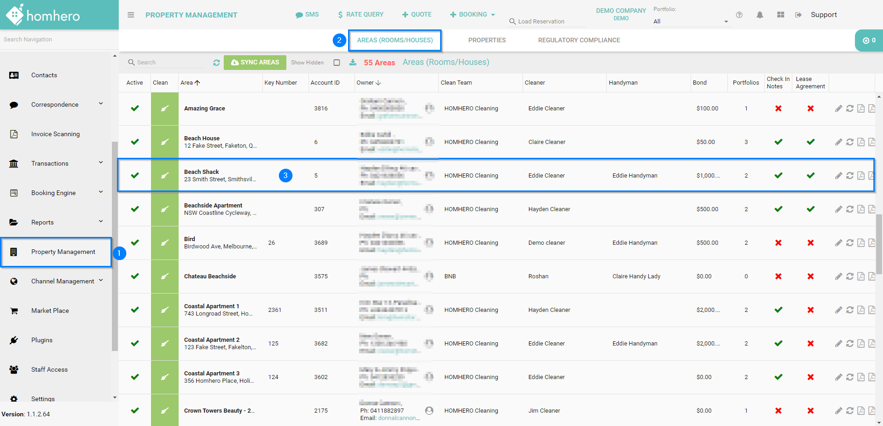Click edit pencil icon for Amazing Grace
The height and width of the screenshot is (426, 883).
(x=838, y=109)
